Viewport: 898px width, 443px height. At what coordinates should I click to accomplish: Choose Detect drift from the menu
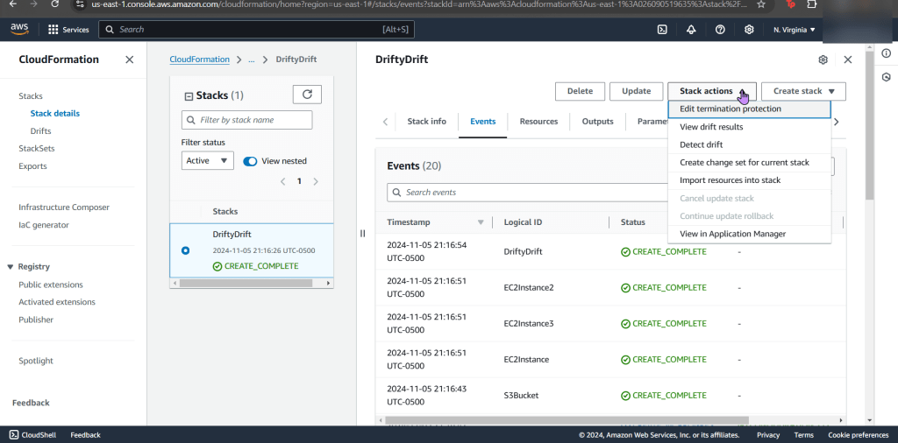tap(701, 144)
